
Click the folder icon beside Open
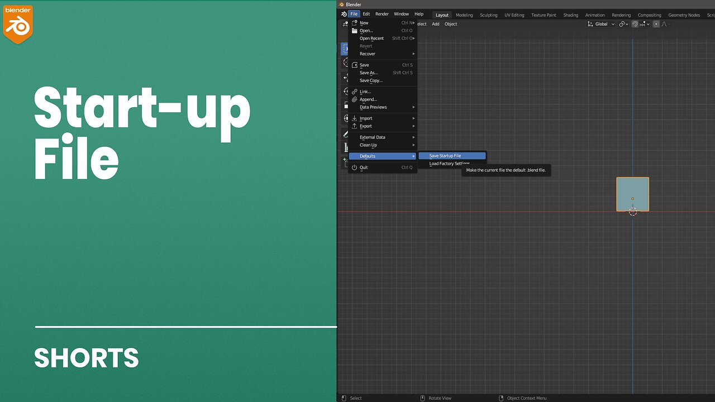coord(354,31)
